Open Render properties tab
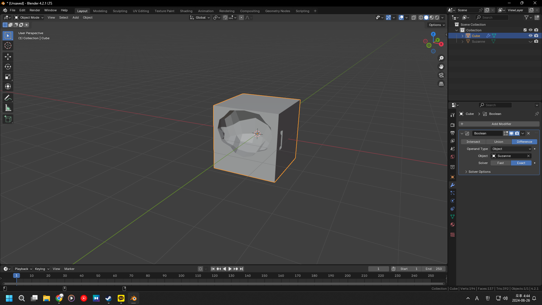This screenshot has height=305, width=542. click(x=453, y=125)
